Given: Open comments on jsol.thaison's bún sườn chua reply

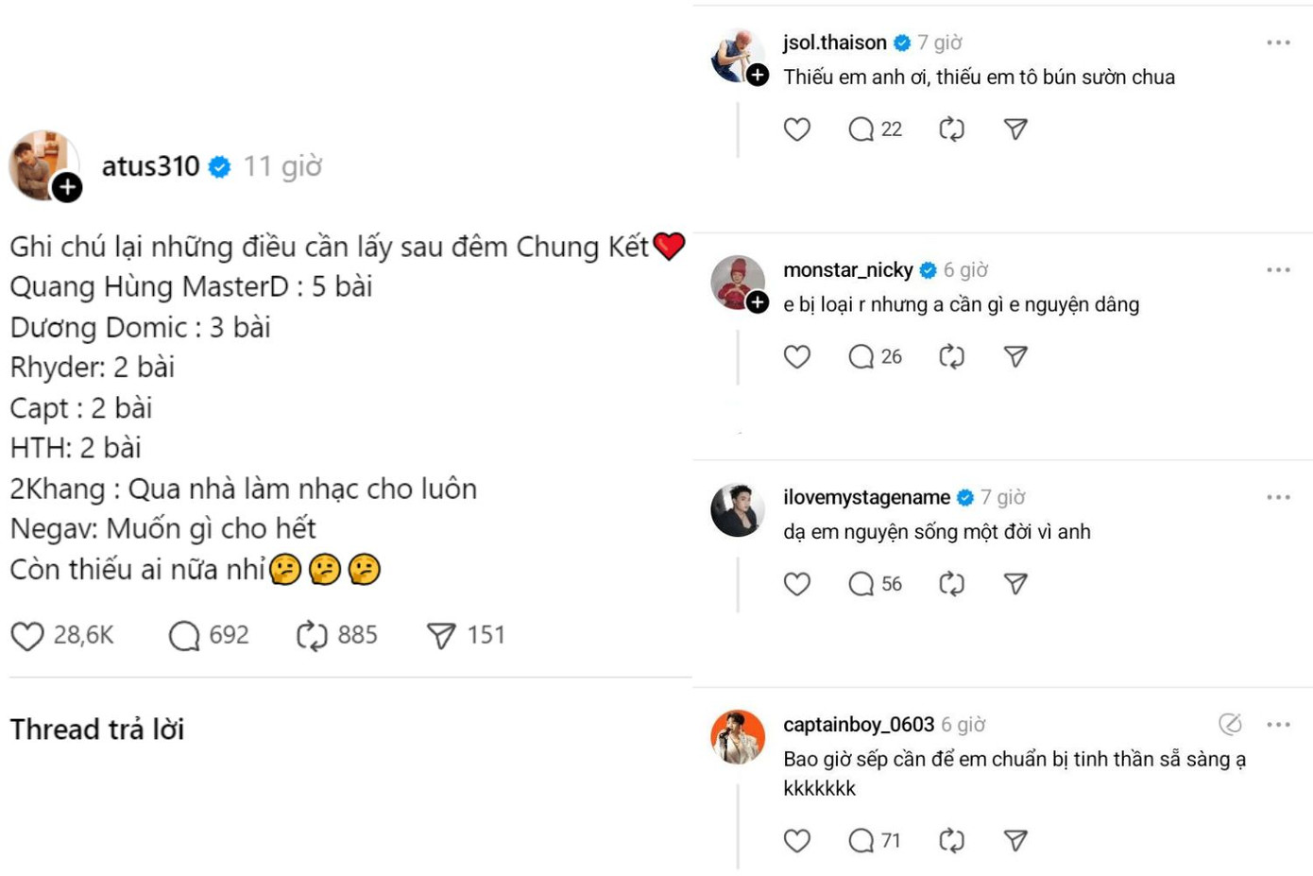Looking at the screenshot, I should coord(862,129).
